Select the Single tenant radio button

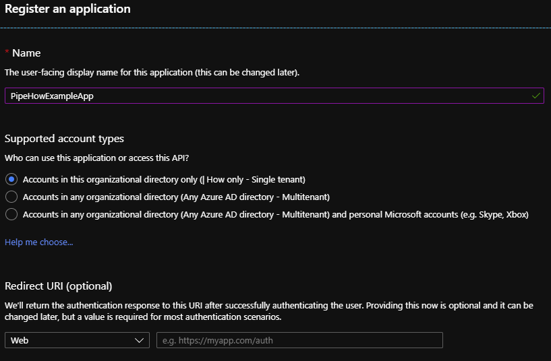(x=11, y=180)
